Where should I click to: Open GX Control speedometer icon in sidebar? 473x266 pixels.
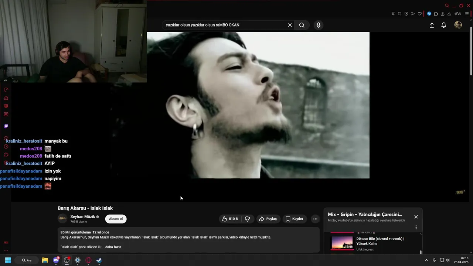tap(6, 90)
